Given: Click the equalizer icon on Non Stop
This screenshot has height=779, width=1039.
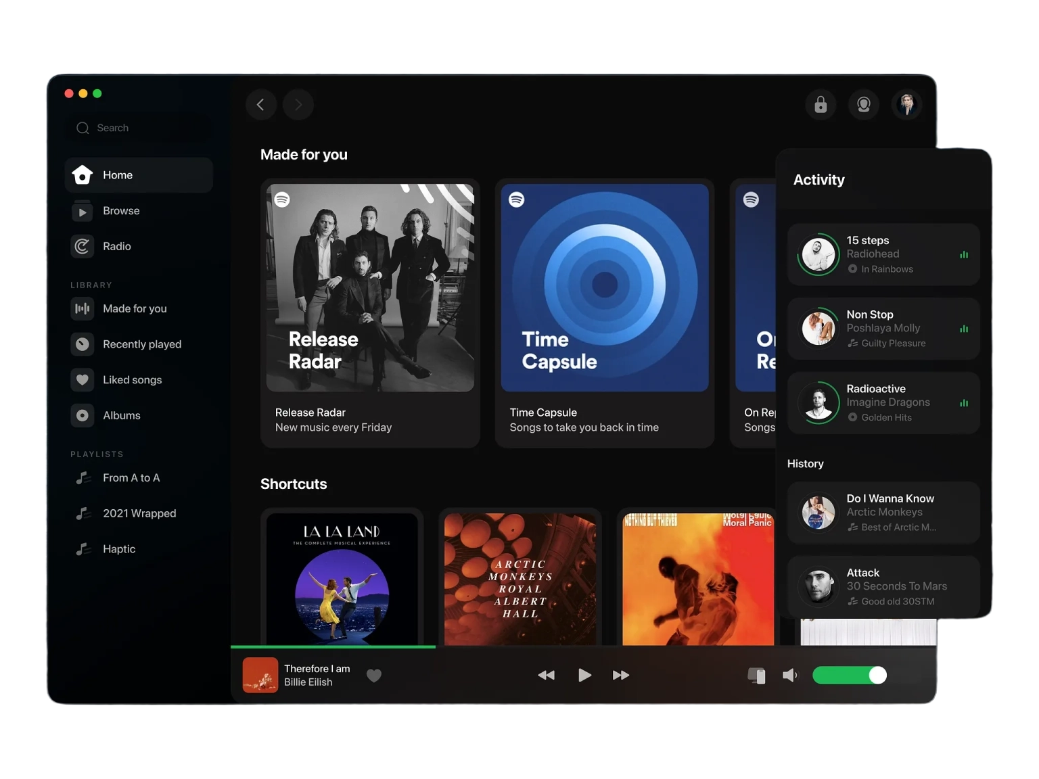Looking at the screenshot, I should (x=964, y=329).
